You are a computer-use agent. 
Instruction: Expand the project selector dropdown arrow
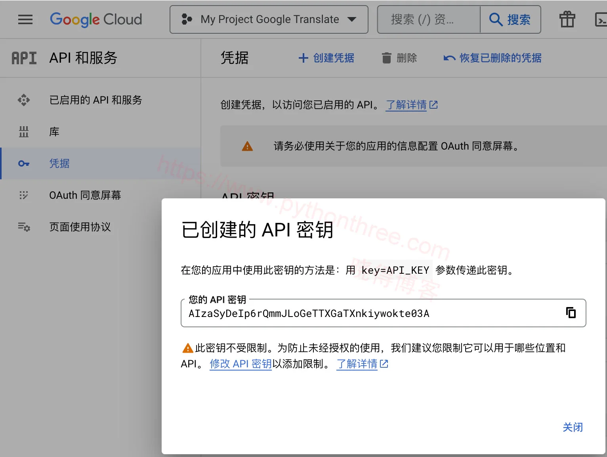(352, 19)
